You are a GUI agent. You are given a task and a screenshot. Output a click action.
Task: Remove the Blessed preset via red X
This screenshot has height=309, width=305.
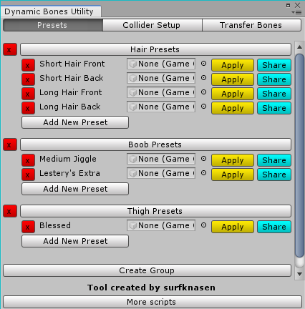coord(28,227)
